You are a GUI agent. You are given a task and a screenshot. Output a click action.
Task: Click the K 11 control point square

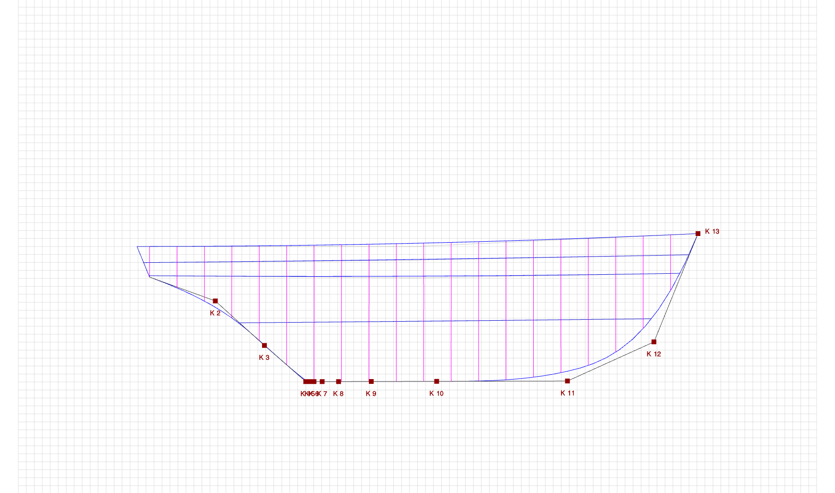(567, 381)
